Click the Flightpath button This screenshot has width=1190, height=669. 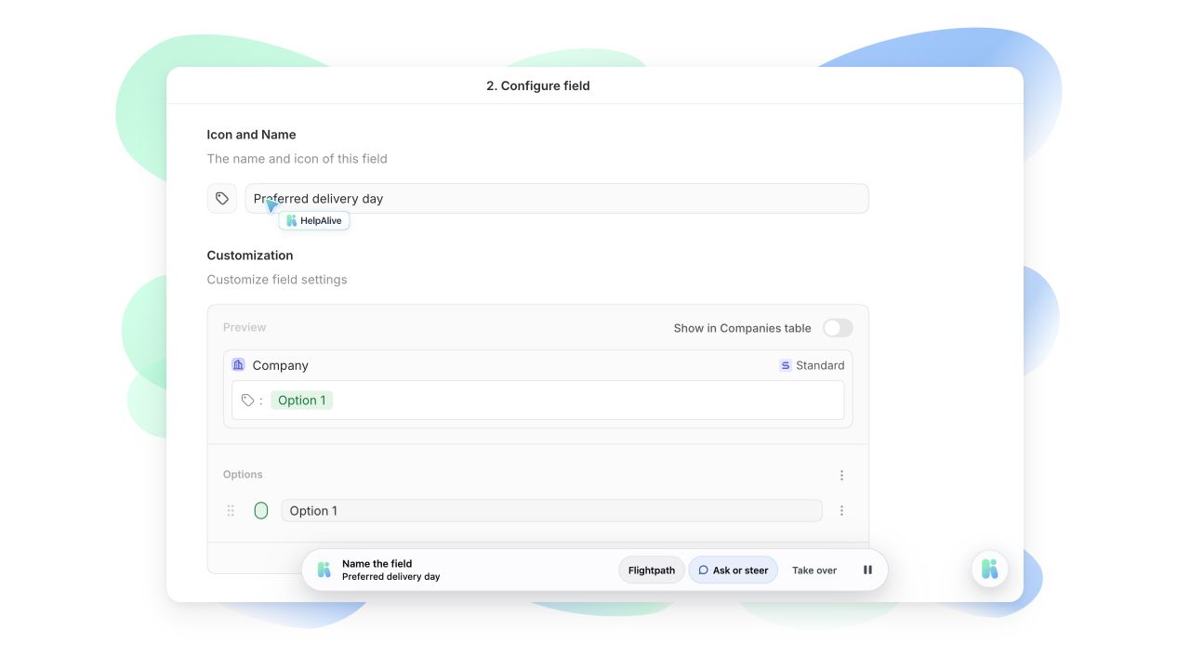pyautogui.click(x=652, y=571)
